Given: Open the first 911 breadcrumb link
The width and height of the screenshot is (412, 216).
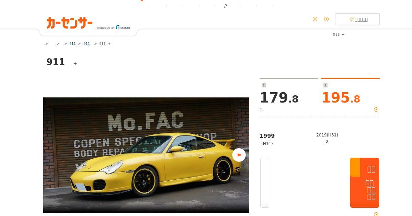Looking at the screenshot, I should pyautogui.click(x=72, y=44).
